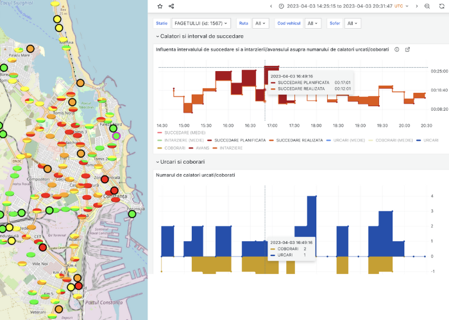Zoom out the time range
Screen dimensions: 449x320
pos(427,6)
